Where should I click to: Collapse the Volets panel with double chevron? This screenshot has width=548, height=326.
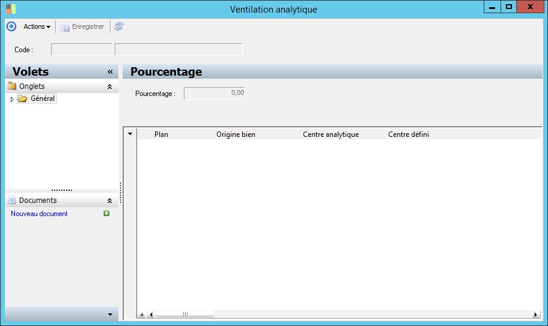[x=110, y=72]
